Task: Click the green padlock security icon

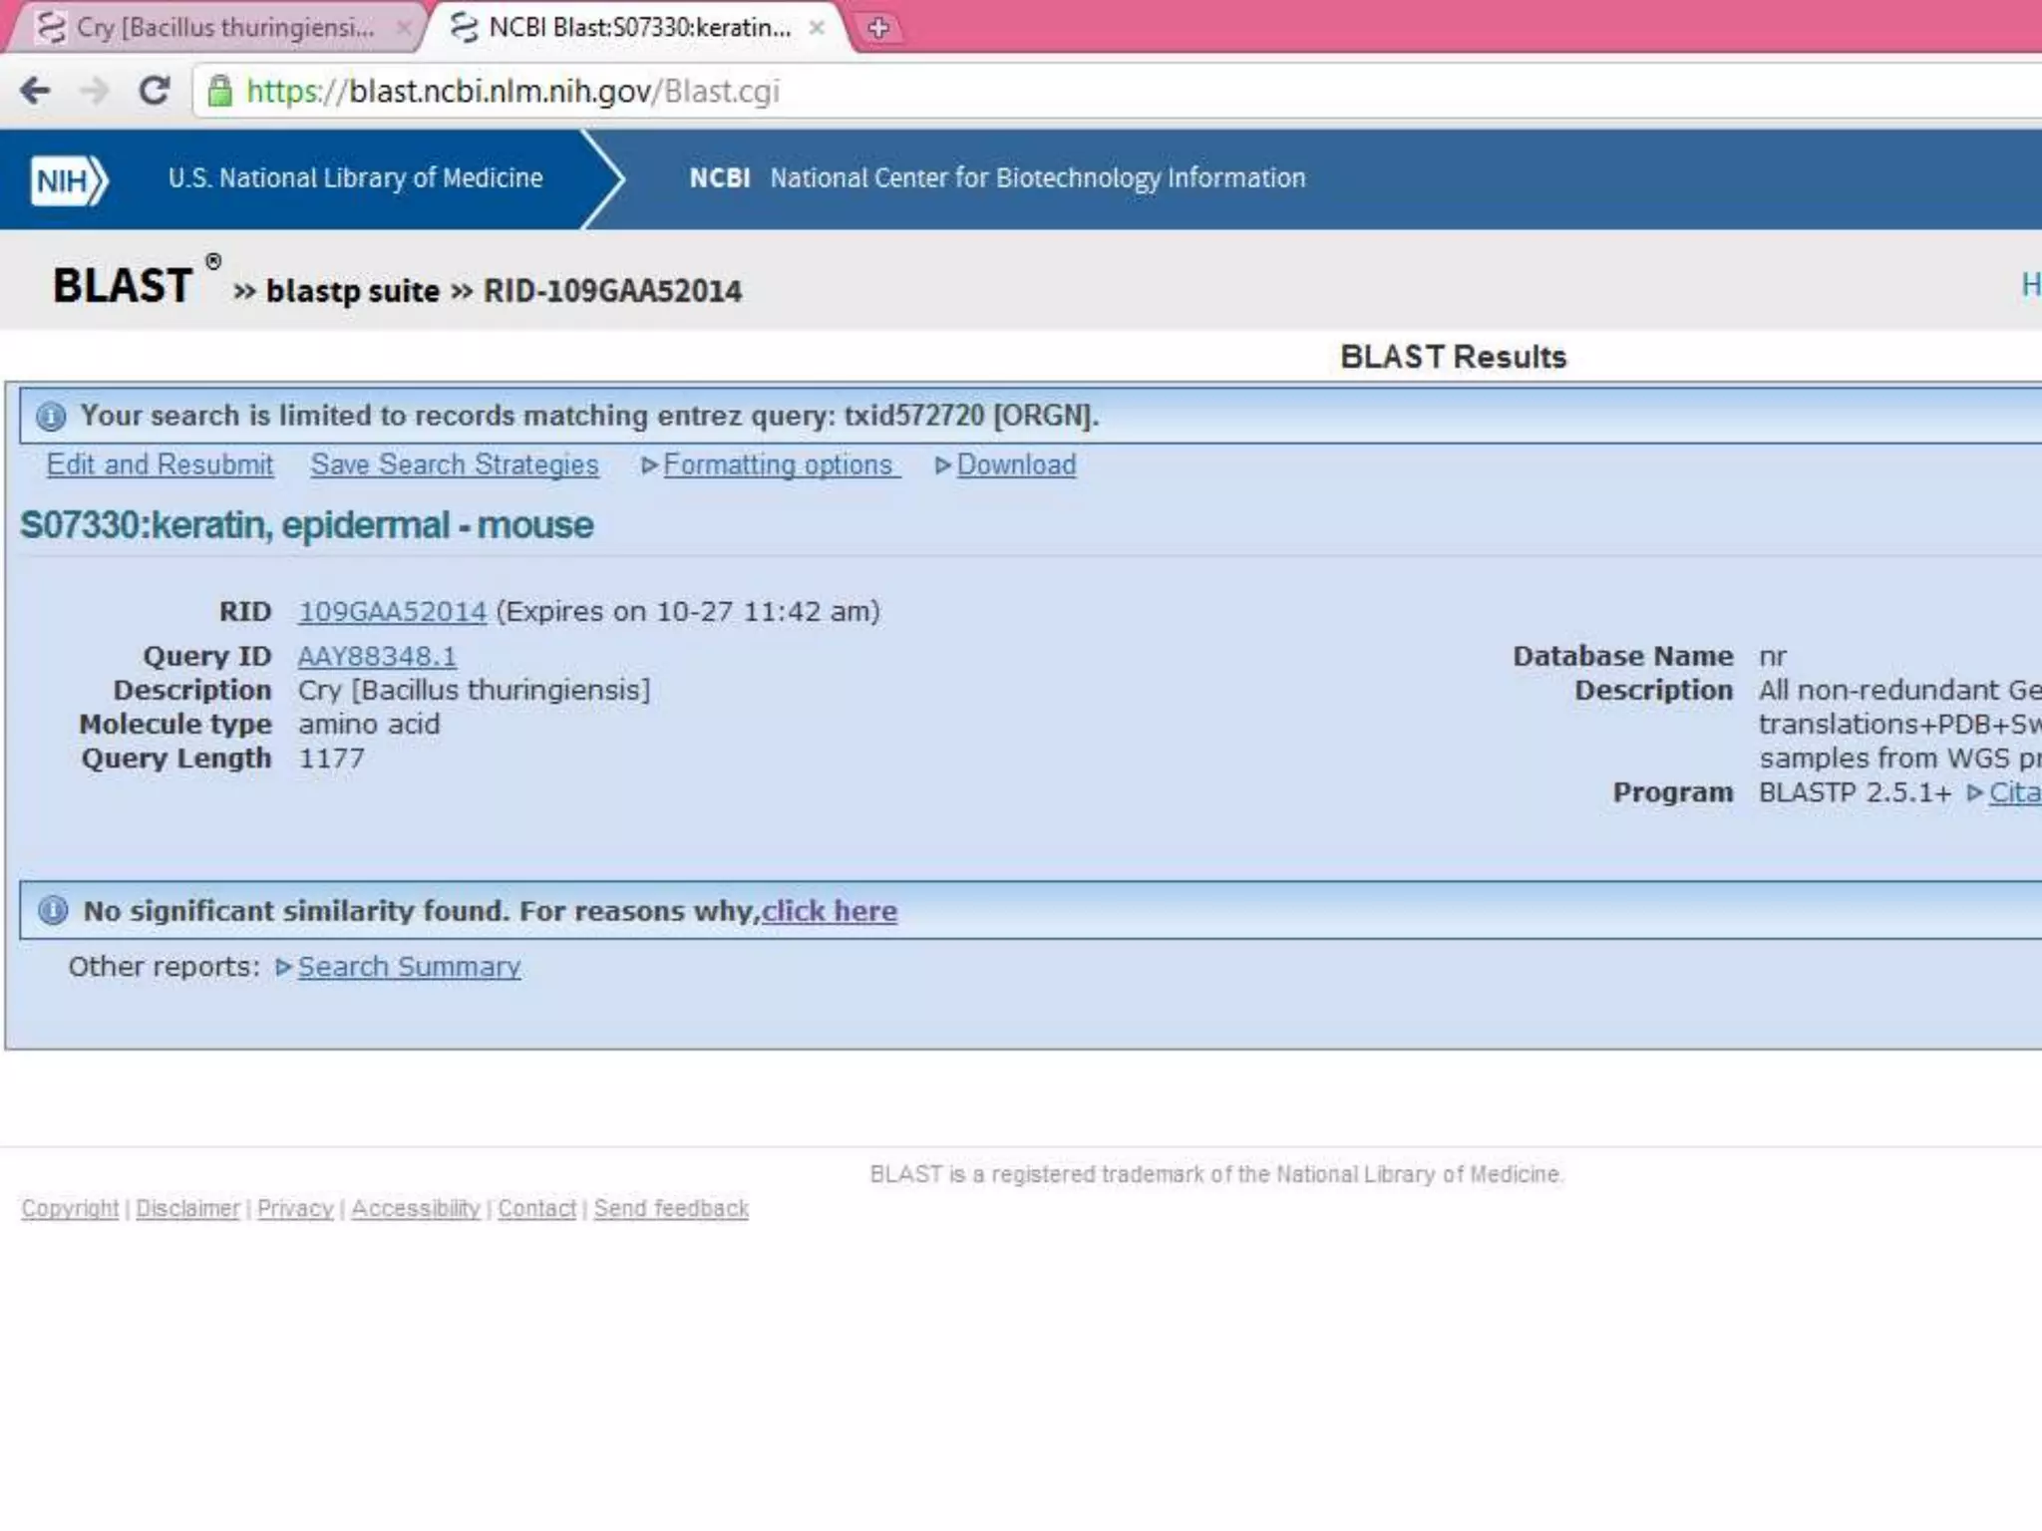Action: 219,91
